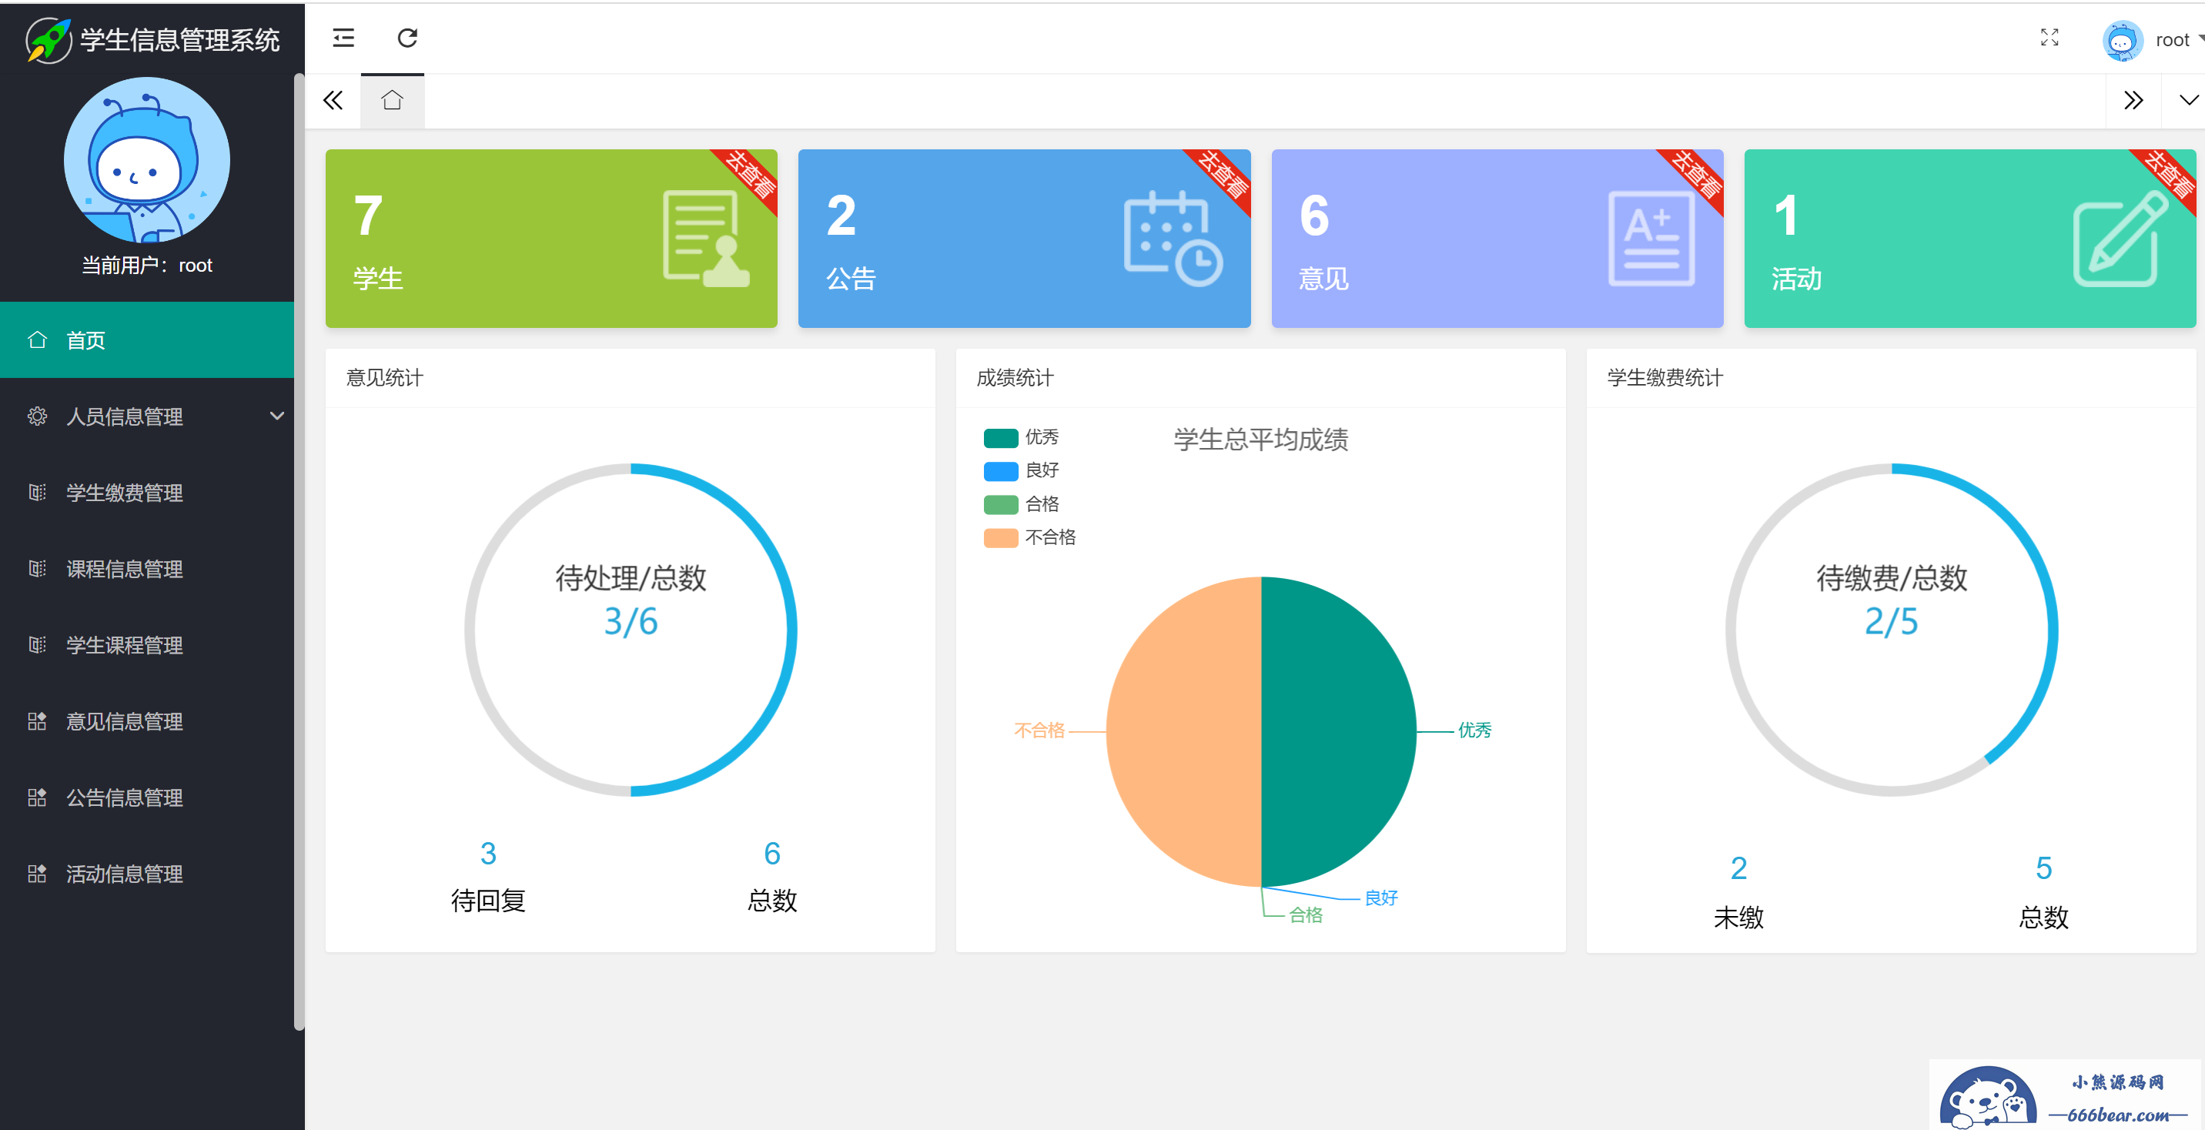Click the 学生总平均成绩 chart title
This screenshot has height=1130, width=2205.
pyautogui.click(x=1261, y=440)
